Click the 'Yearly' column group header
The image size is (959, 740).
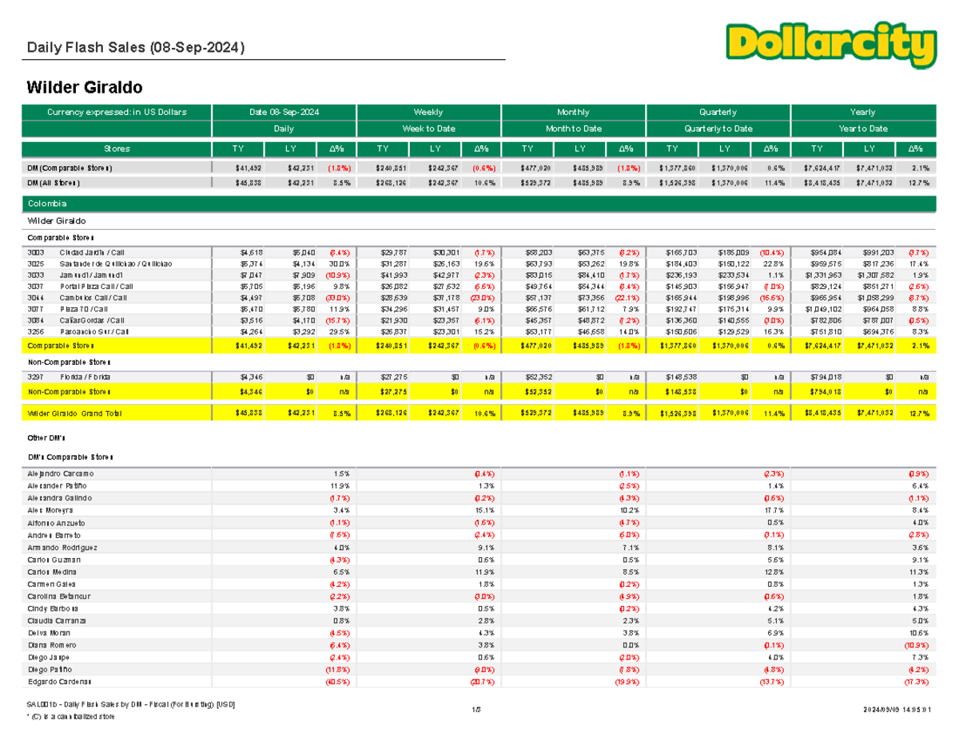coord(862,113)
